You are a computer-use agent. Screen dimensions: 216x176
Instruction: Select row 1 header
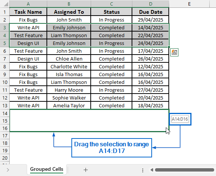click(5, 12)
